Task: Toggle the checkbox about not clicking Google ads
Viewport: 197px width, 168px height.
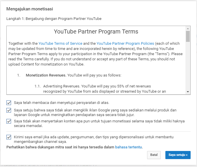Action: coord(9,110)
